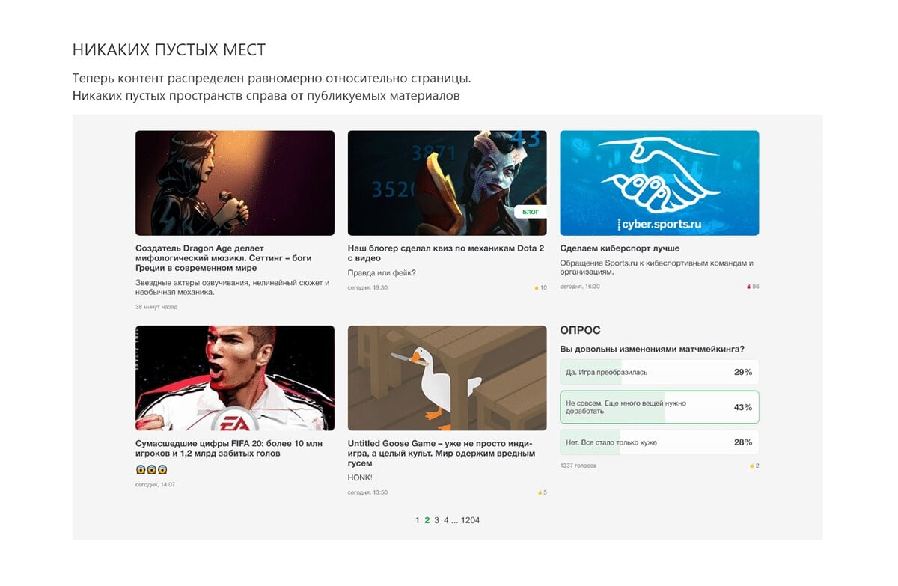The height and width of the screenshot is (586, 898).
Task: Open headline 'Сделаем киберспорт лучше'
Action: pyautogui.click(x=620, y=248)
